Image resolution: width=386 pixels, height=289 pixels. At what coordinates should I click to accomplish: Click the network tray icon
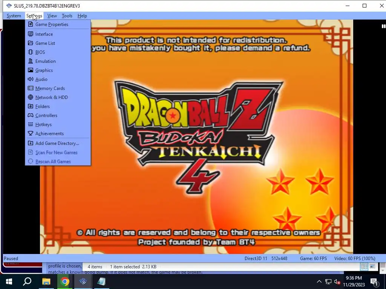pos(328,281)
